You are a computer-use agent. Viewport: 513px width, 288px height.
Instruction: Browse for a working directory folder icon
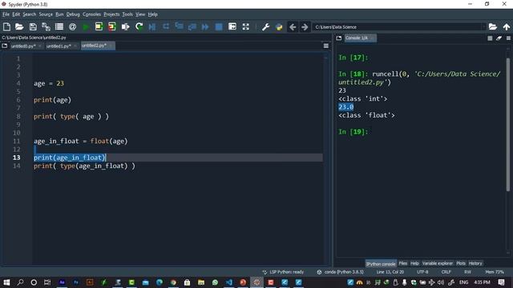click(x=493, y=26)
